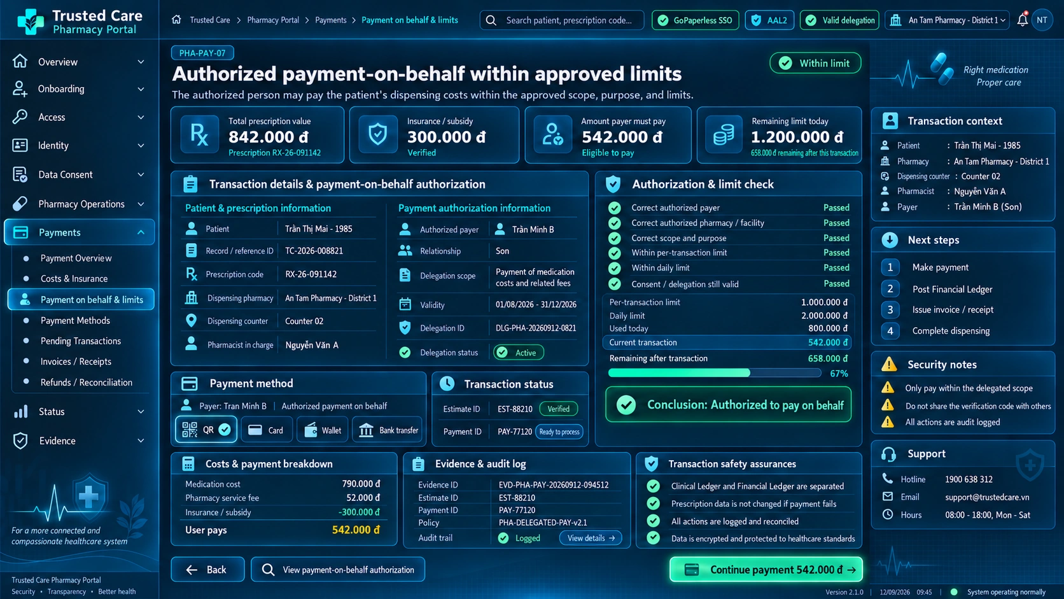The image size is (1064, 599).
Task: Click the Total prescription value Rx icon
Action: pyautogui.click(x=199, y=135)
